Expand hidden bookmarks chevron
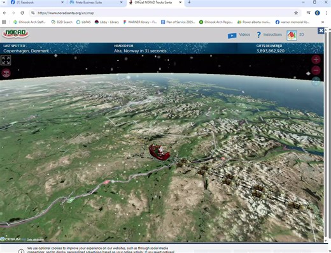This screenshot has height=253, width=331. (323, 22)
